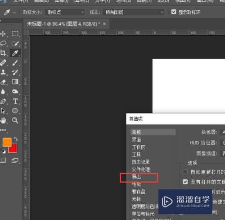Open the 取样大小 dropdown showing 取样点
225x220 pixels.
pyautogui.click(x=65, y=12)
